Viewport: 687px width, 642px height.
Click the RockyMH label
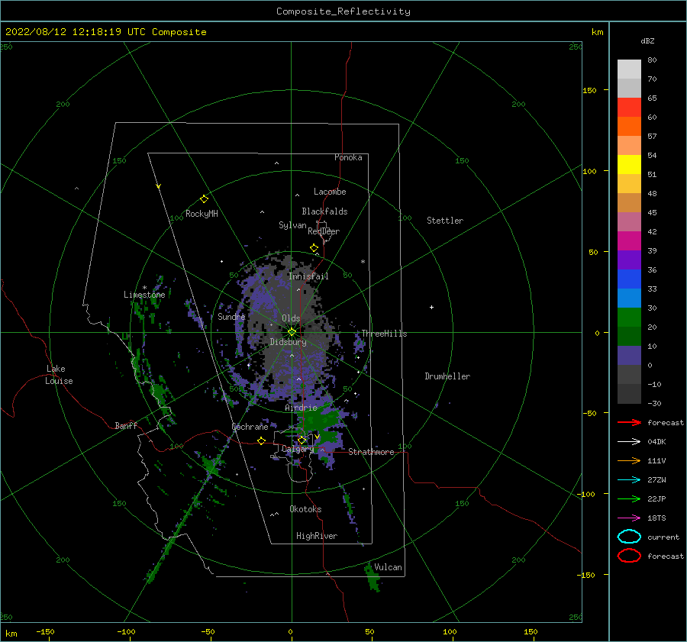(202, 214)
